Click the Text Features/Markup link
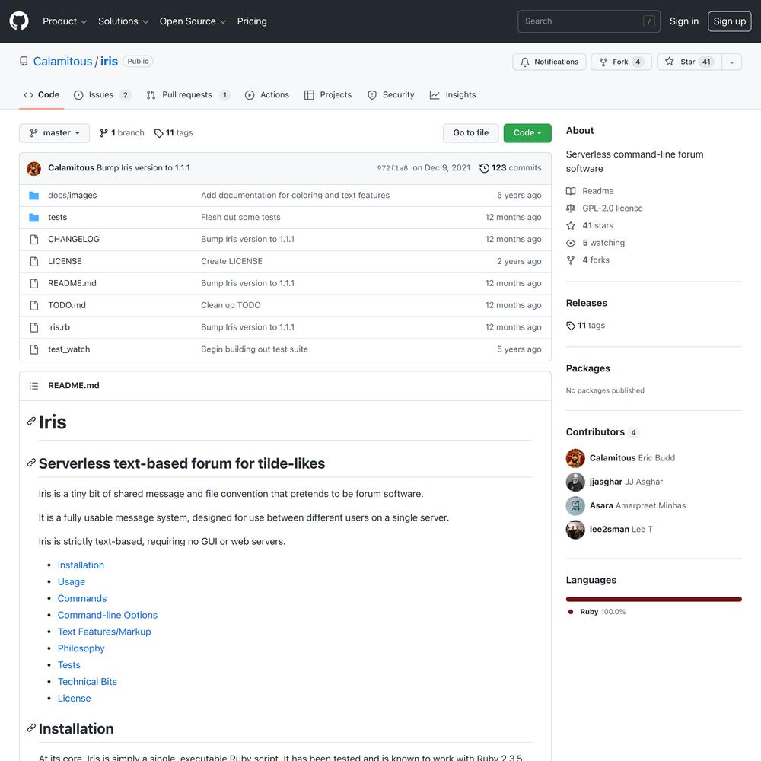This screenshot has width=761, height=761. coord(104,632)
